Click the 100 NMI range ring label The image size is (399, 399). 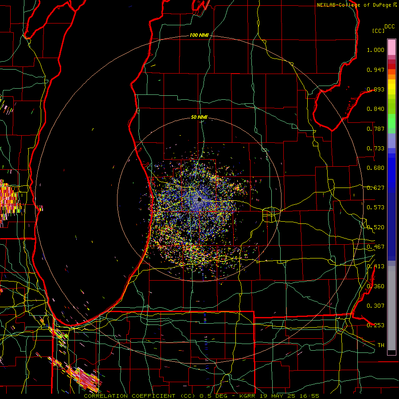coord(199,35)
